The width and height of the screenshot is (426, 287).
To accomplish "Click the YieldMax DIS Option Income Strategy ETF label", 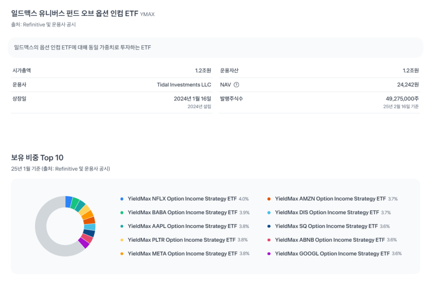I will coord(327,212).
